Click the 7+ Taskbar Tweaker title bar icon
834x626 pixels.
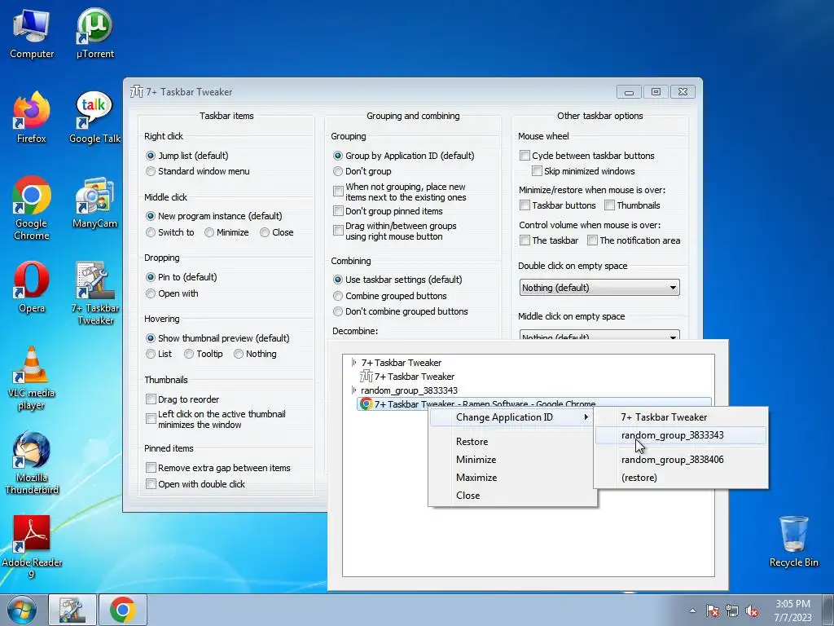pos(137,91)
